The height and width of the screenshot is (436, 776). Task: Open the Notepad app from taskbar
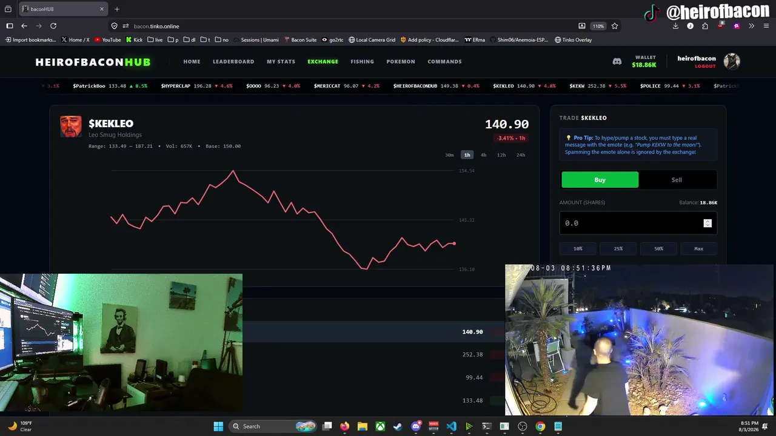point(558,426)
